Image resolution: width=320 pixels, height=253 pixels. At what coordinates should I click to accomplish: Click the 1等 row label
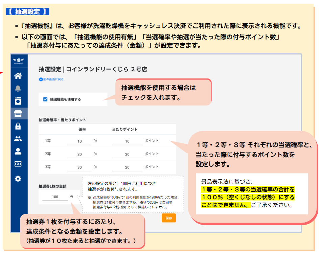click(x=48, y=141)
